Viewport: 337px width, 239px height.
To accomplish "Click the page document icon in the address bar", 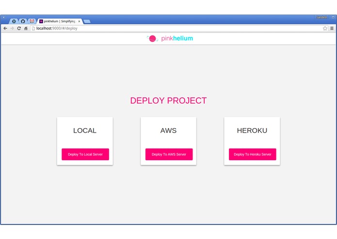I will pyautogui.click(x=33, y=28).
